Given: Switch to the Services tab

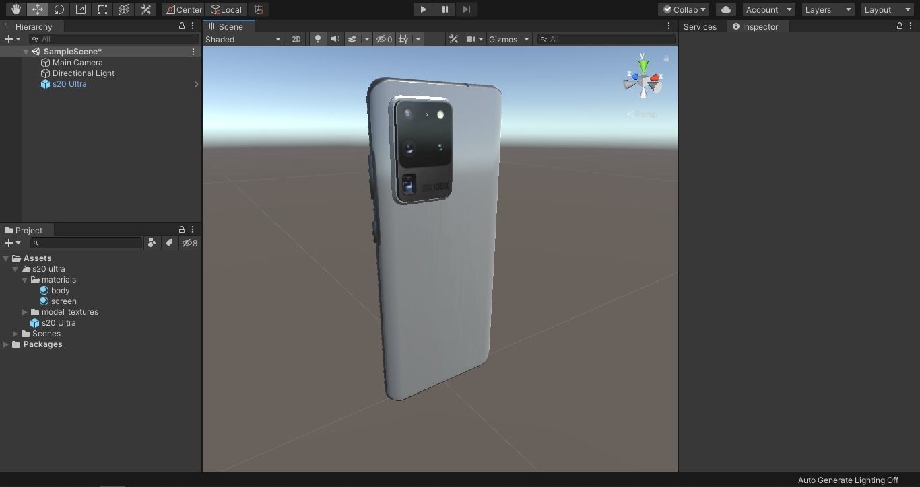Looking at the screenshot, I should [700, 26].
